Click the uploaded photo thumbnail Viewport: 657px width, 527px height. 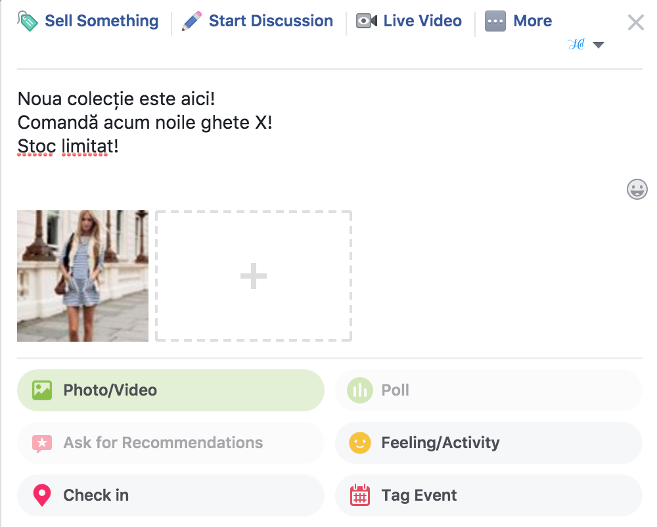(x=83, y=276)
